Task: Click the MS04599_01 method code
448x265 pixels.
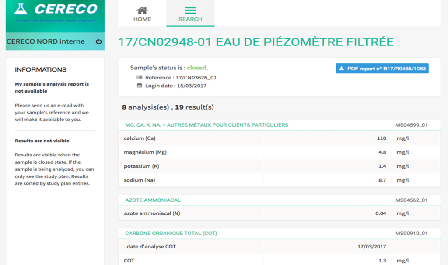Action: (410, 125)
